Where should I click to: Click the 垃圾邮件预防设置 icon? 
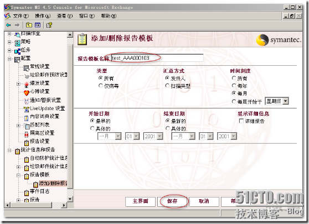pyautogui.click(x=27, y=76)
